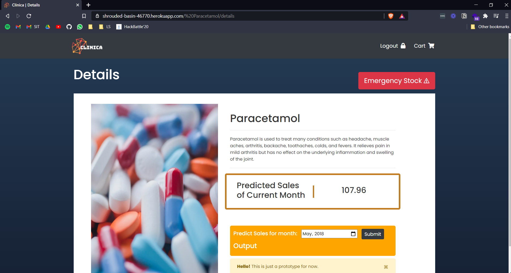511x273 pixels.
Task: Open the Cart link
Action: [424, 46]
